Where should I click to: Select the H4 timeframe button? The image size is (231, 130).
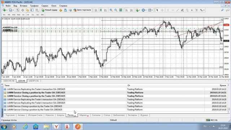[28, 15]
